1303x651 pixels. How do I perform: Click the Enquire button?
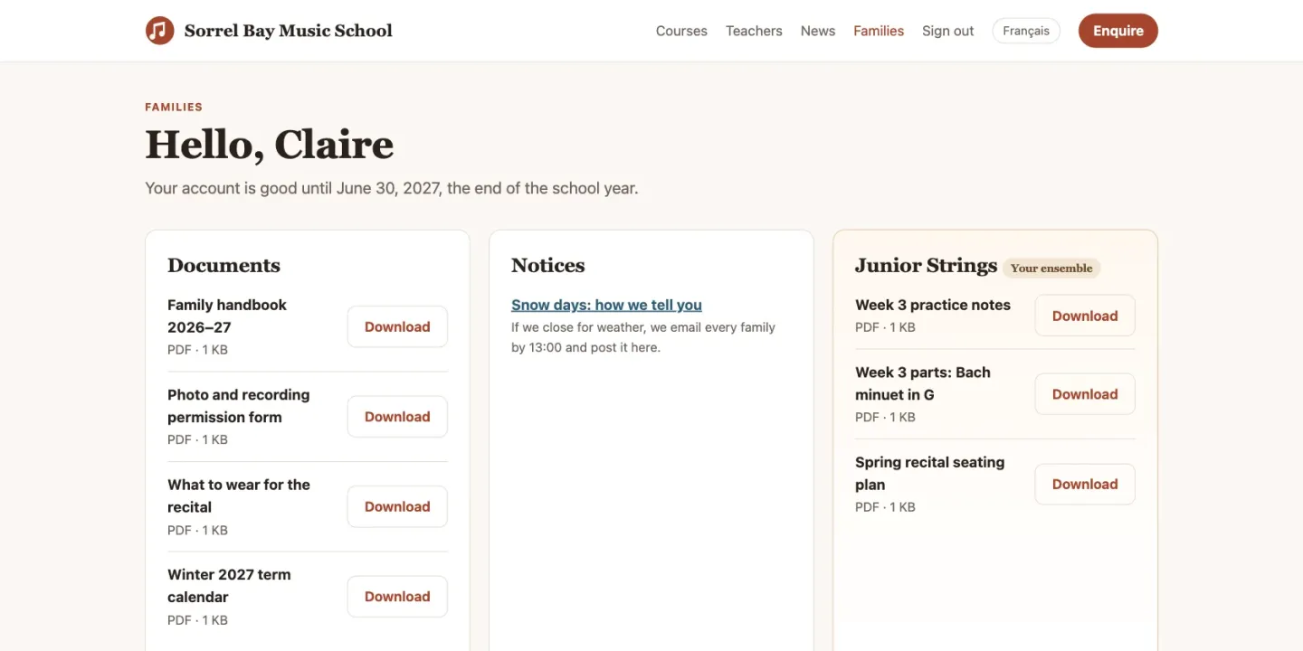1118,31
